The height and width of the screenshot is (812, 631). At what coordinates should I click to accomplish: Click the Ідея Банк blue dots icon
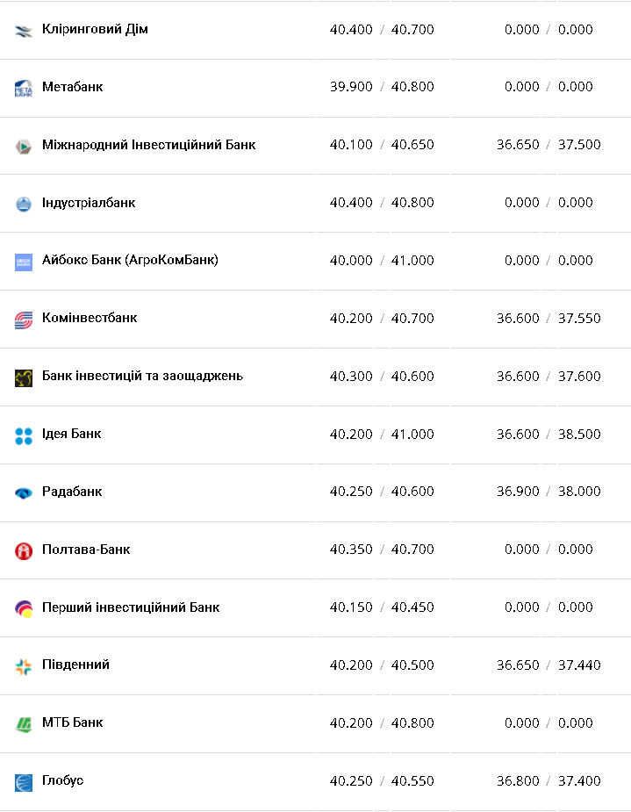click(24, 435)
